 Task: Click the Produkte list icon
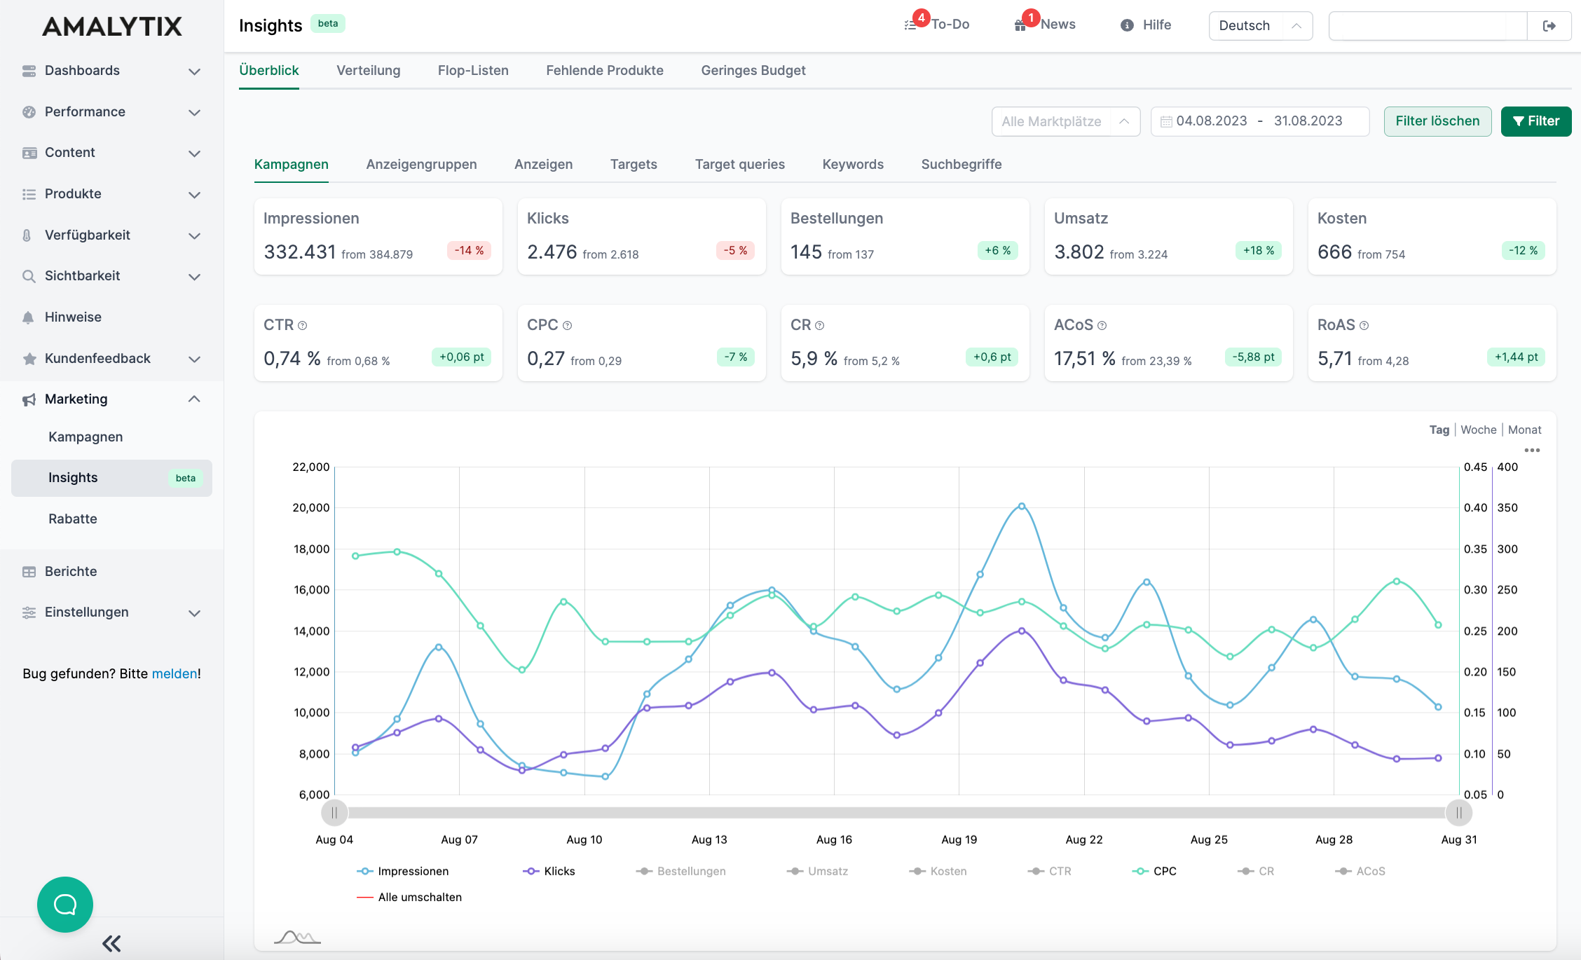coord(29,194)
